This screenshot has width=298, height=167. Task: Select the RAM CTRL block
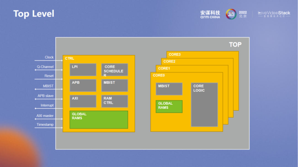pos(115,101)
